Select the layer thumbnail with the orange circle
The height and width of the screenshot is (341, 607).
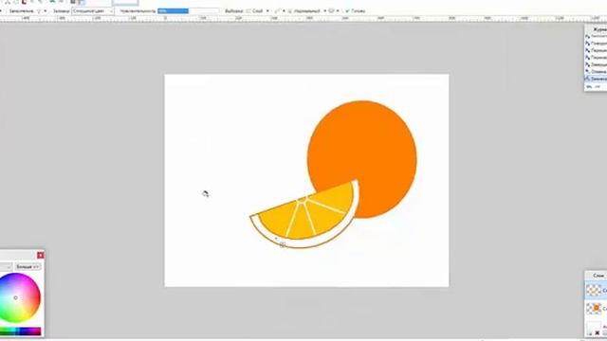pyautogui.click(x=594, y=308)
